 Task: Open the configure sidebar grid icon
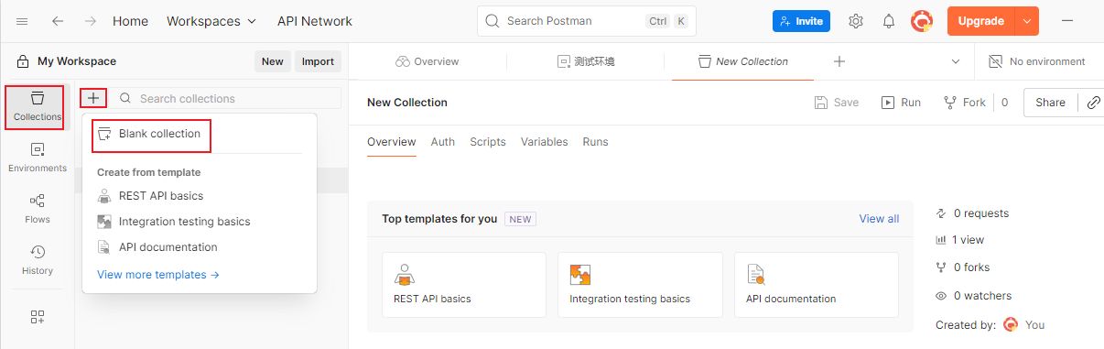pos(38,317)
